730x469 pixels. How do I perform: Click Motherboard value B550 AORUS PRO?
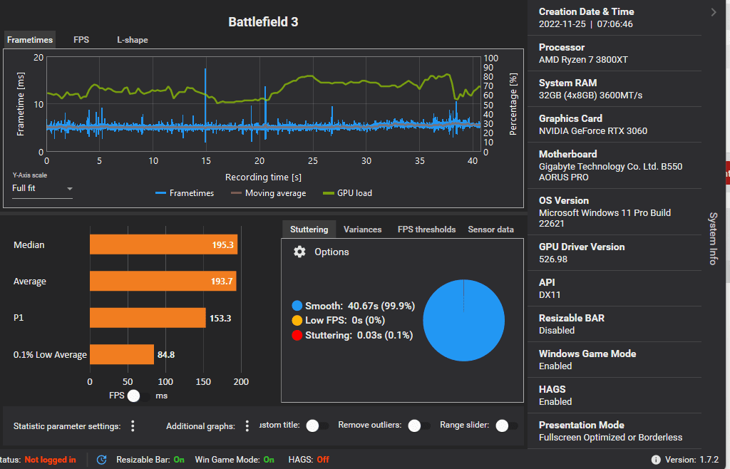point(610,172)
